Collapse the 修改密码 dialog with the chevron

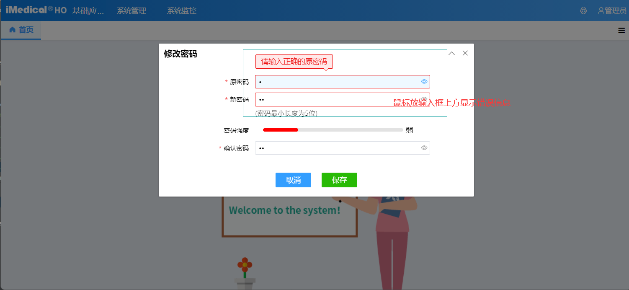(x=452, y=53)
